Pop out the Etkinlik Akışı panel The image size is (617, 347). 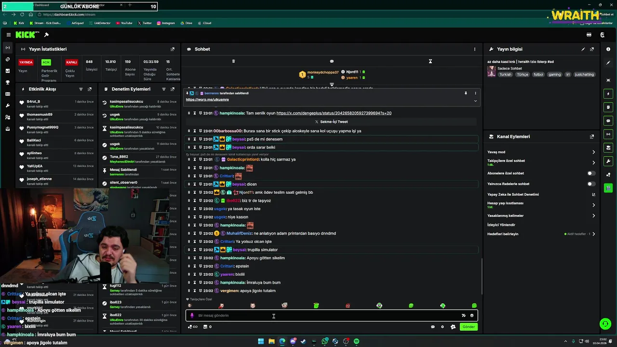90,89
